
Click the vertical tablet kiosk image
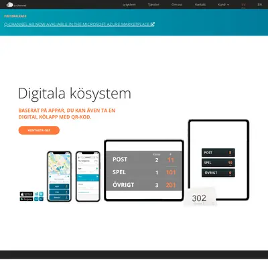click(218, 160)
